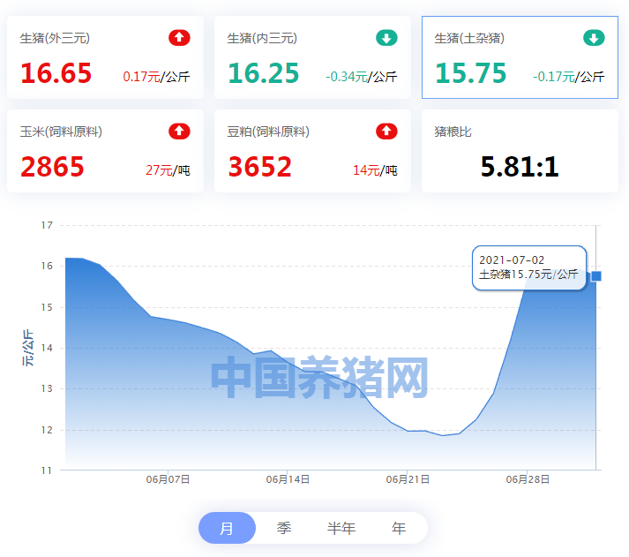Screen dimensions: 629x557
Task: Click x-axis label 06月21日
Action: pos(408,479)
